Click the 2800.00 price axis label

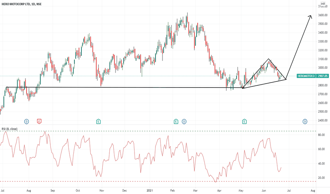[x=323, y=85]
